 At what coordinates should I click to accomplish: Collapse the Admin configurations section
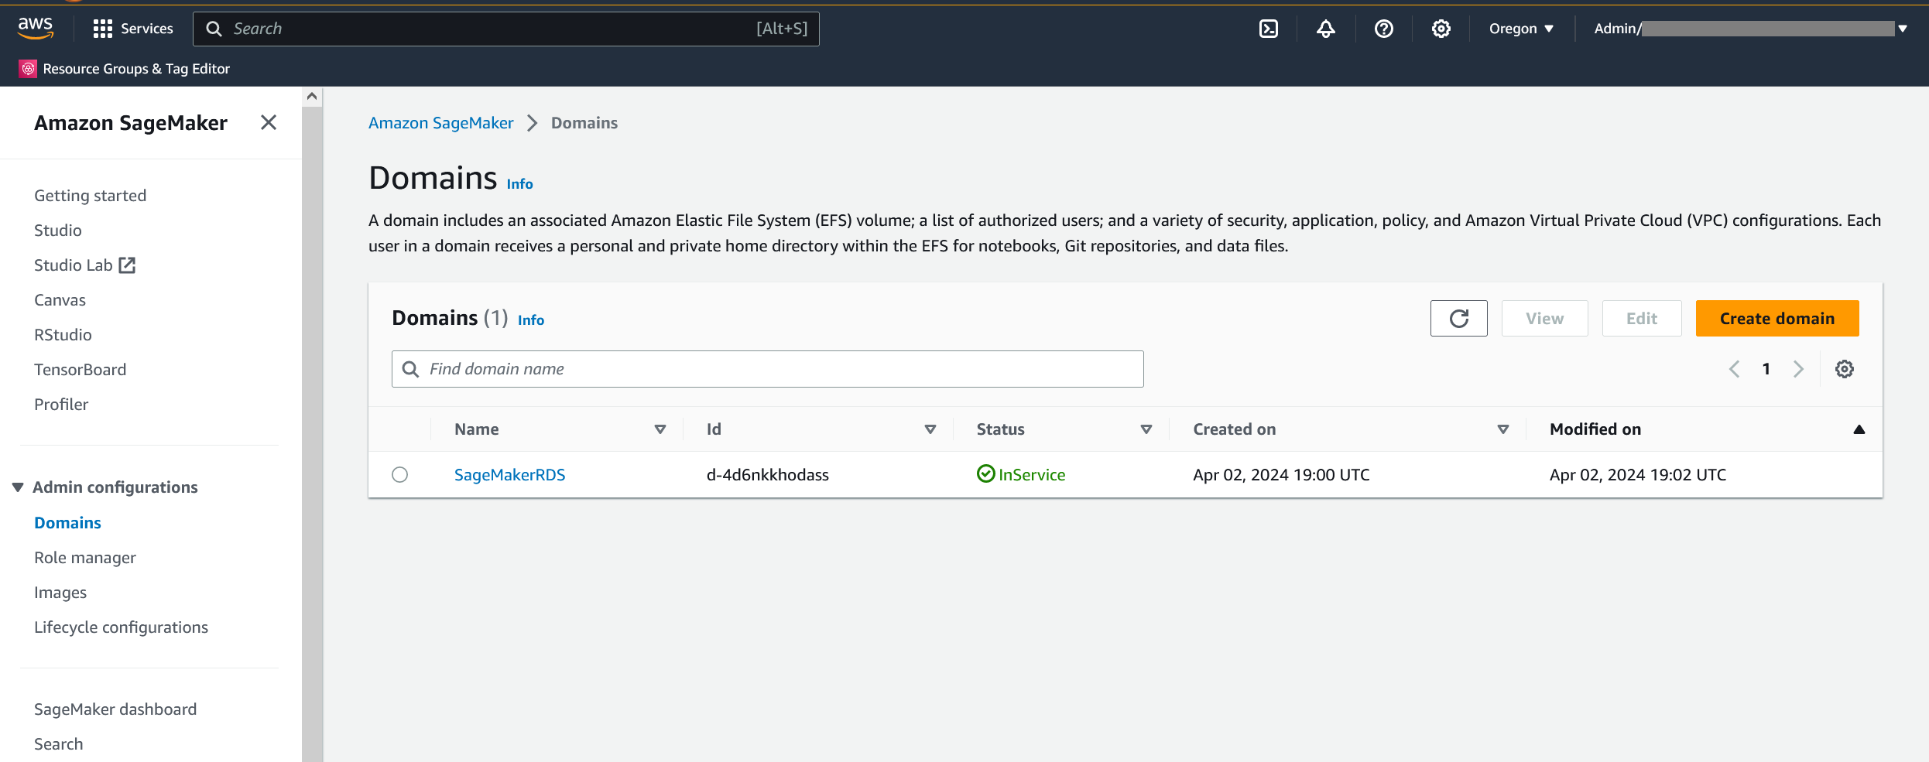pyautogui.click(x=18, y=487)
